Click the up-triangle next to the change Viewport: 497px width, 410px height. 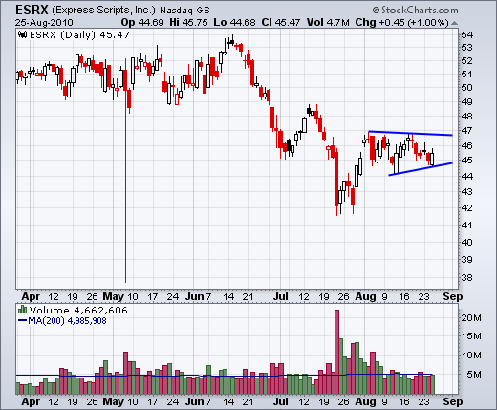click(455, 23)
